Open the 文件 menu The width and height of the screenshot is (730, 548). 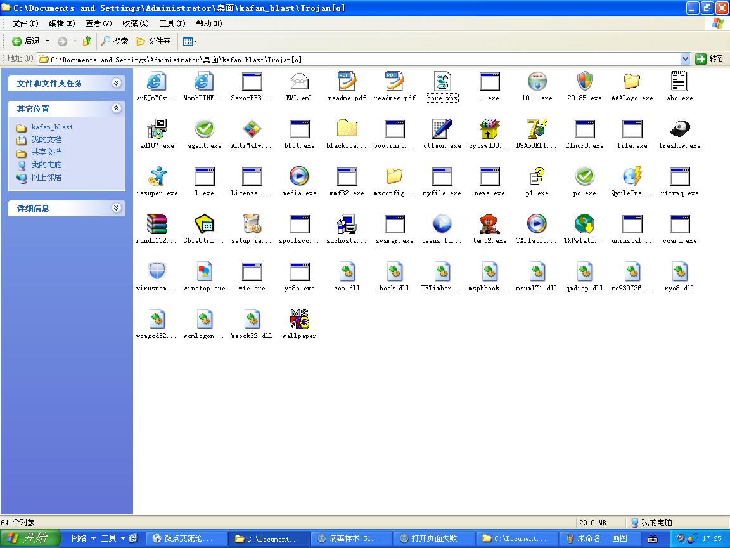tap(25, 23)
